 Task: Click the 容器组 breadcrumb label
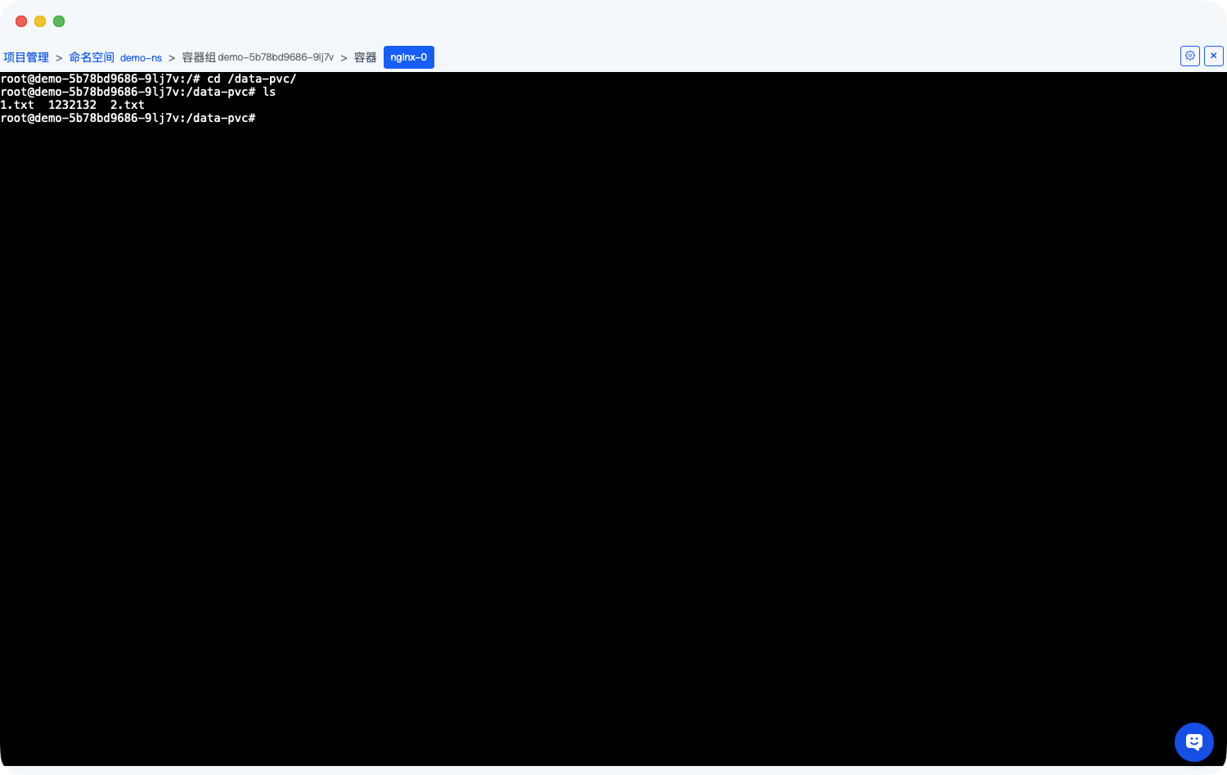(198, 57)
